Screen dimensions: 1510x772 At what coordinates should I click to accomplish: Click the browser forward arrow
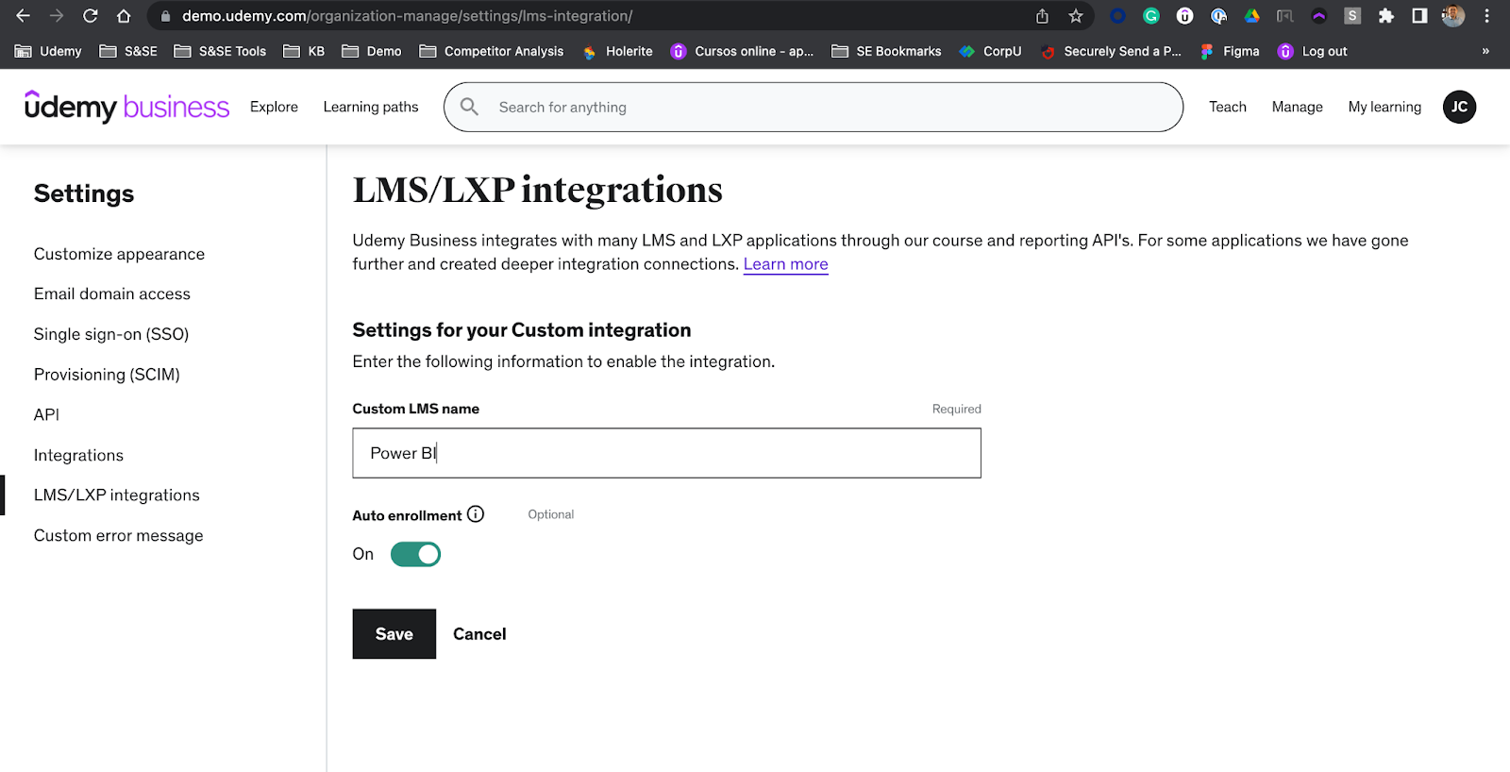click(57, 16)
